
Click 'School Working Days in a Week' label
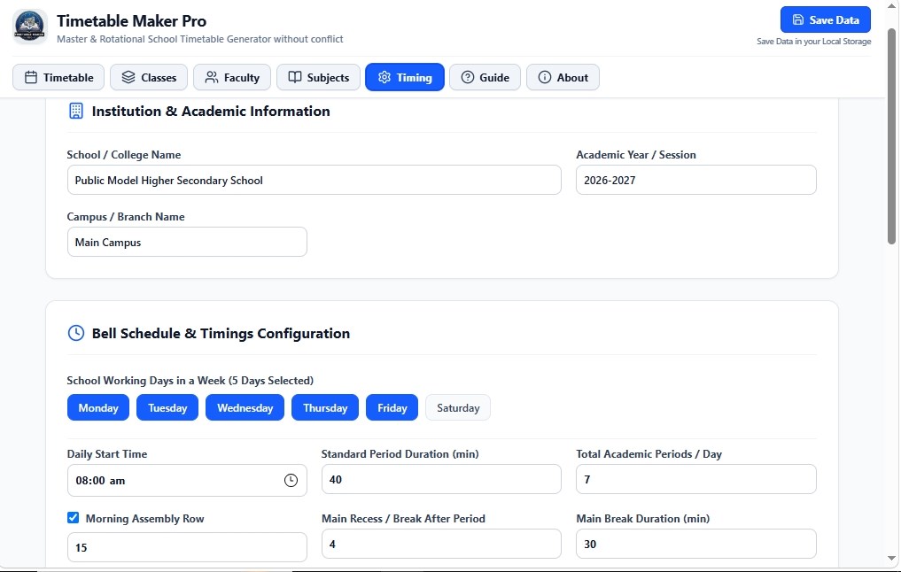[x=190, y=381]
